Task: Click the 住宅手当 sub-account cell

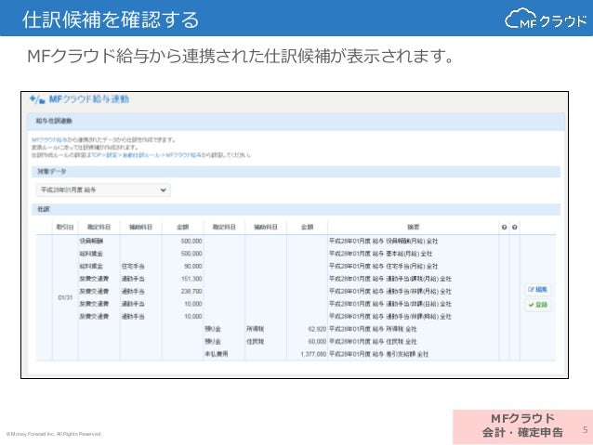Action: [x=133, y=267]
